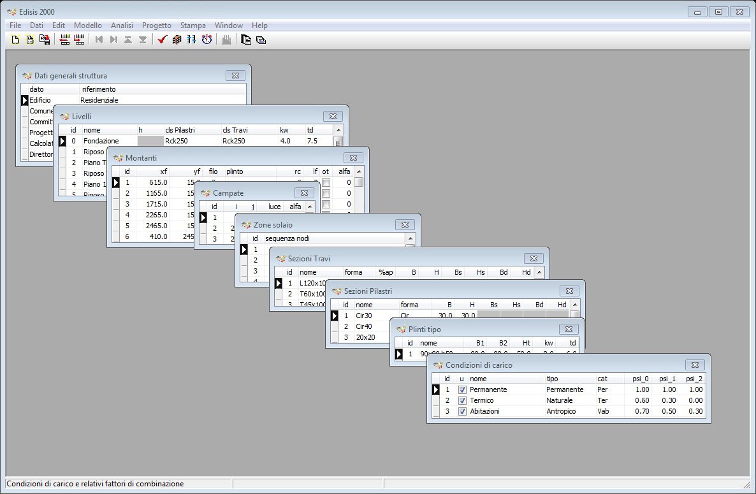Toggle the ot checkbox for Montanti row 1
756x494 pixels.
pos(326,183)
